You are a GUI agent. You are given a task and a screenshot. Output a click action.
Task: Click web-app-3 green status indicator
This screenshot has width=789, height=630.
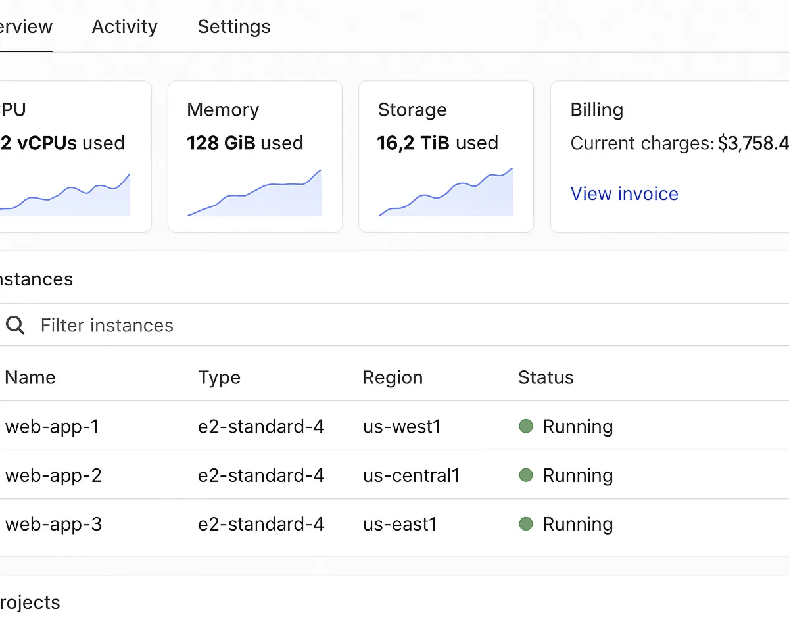click(x=526, y=523)
